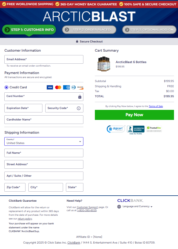Viewport: 178px width, 249px height.
Task: Click the ArcticBlast 6 Bottles thumbnail
Action: [103, 64]
